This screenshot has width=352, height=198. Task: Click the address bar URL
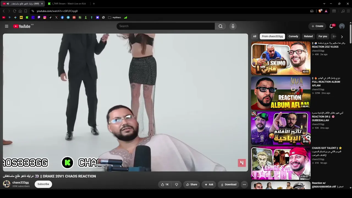tap(57, 11)
